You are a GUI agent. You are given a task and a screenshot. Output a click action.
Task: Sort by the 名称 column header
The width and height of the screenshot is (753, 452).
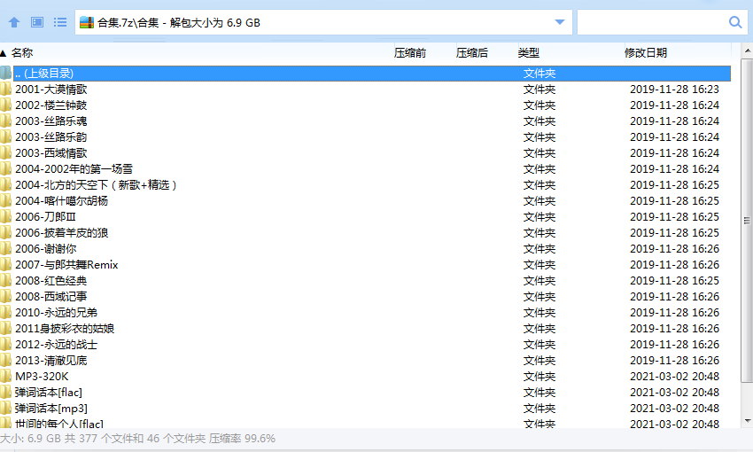pos(22,53)
